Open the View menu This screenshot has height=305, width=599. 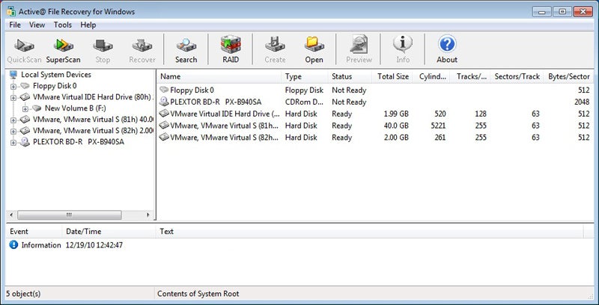tap(37, 25)
